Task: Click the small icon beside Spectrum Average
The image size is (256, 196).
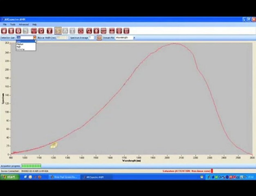Action: (99, 38)
